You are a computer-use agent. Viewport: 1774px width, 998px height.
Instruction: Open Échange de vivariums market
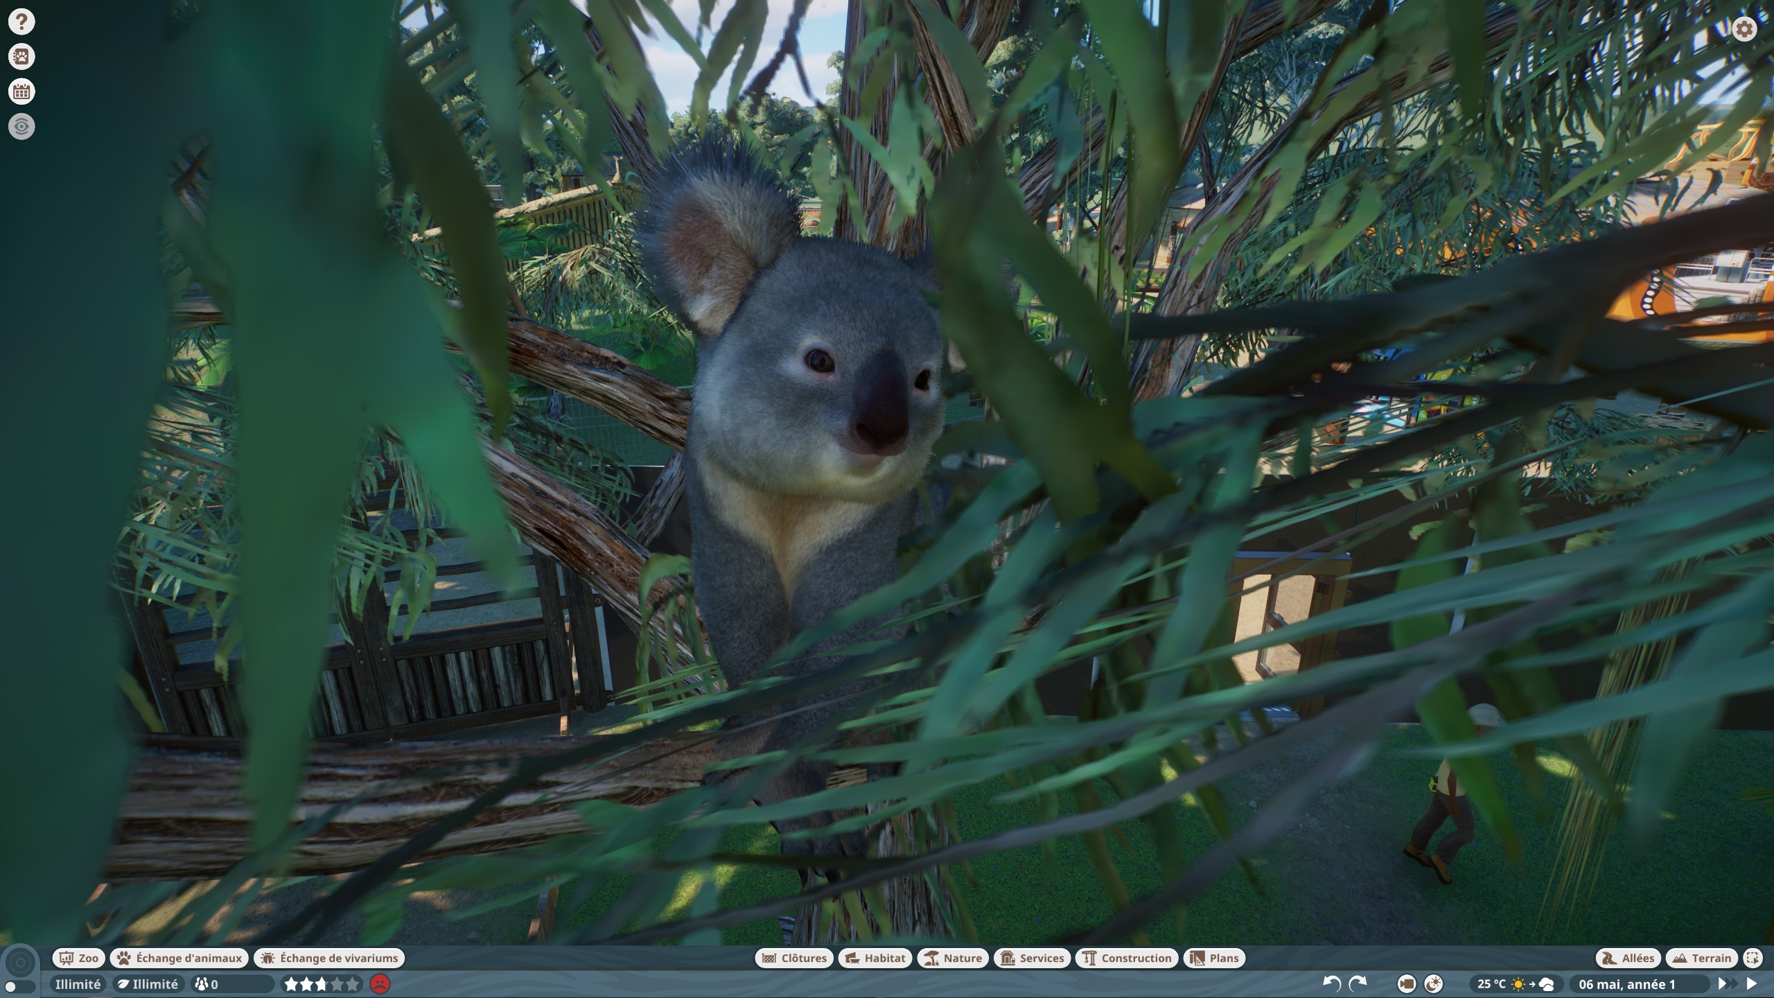click(330, 958)
